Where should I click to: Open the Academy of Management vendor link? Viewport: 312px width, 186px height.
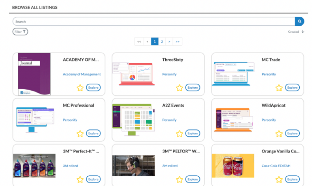[x=81, y=74]
